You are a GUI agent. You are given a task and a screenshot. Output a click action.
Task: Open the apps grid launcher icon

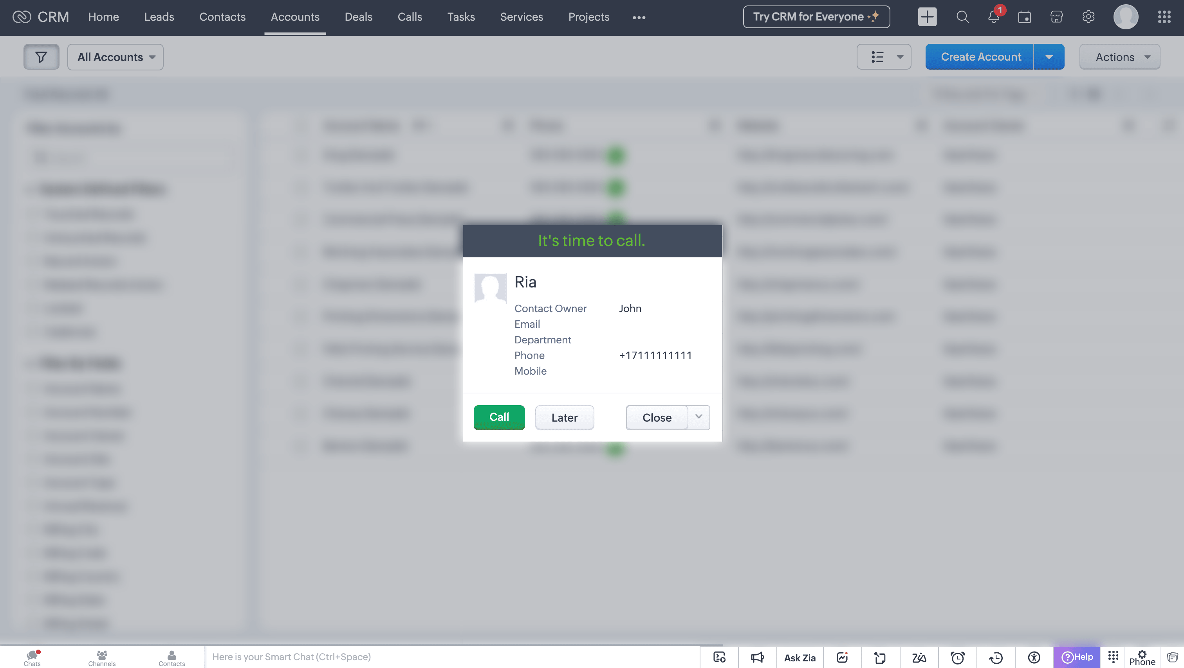(x=1164, y=17)
